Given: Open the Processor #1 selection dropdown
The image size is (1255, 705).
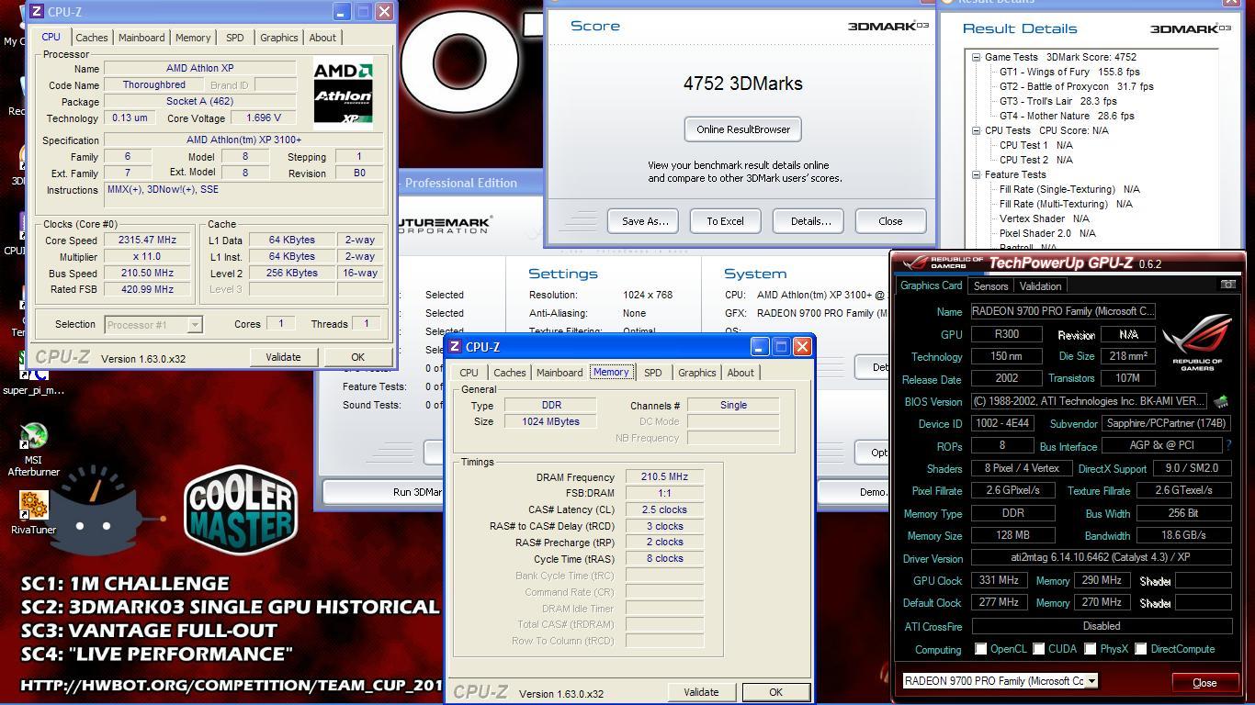Looking at the screenshot, I should click(153, 324).
